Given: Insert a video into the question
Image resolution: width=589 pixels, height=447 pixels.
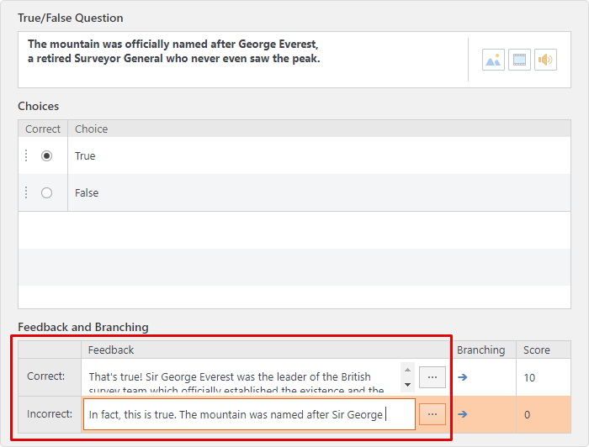Looking at the screenshot, I should pos(519,60).
